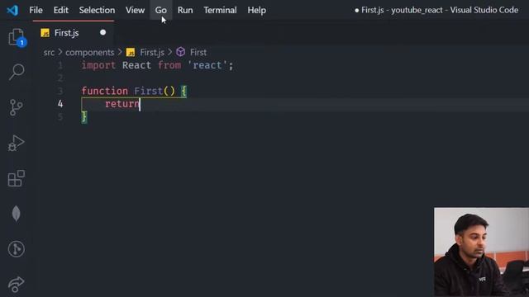Close First.js tab via unsaved dot
Image resolution: width=529 pixels, height=297 pixels.
[x=102, y=33]
